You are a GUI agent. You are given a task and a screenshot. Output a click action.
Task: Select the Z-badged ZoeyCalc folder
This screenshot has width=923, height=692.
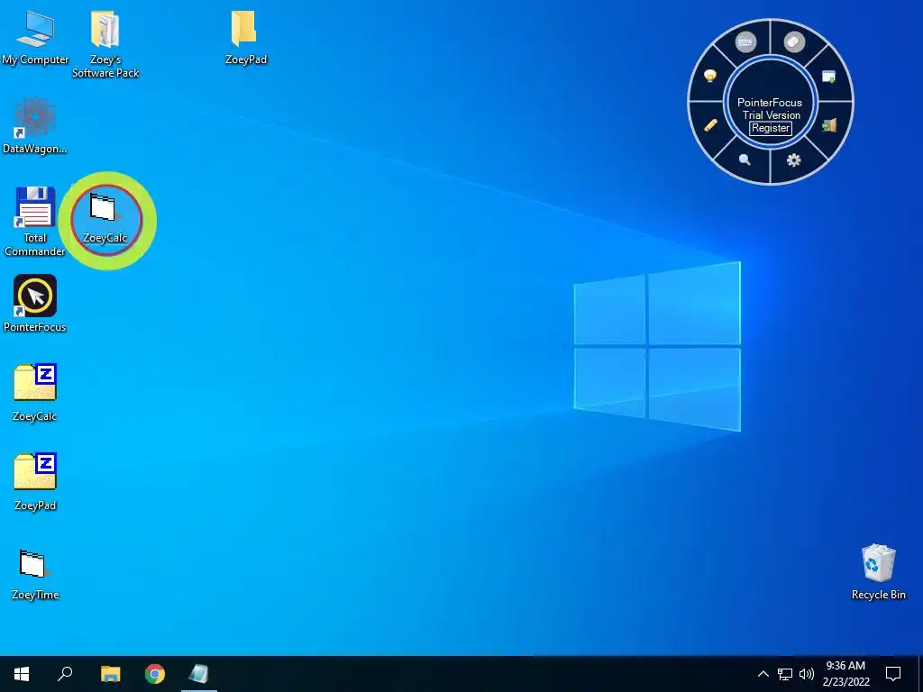[x=35, y=393]
